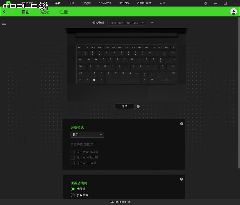Click RAZER BLADE 14 device label
Image resolution: width=240 pixels, height=205 pixels.
(120, 202)
